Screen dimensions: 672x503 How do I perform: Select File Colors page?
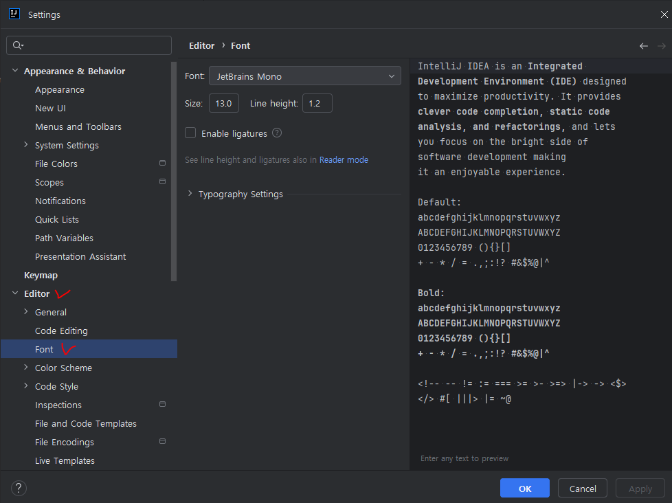[56, 164]
